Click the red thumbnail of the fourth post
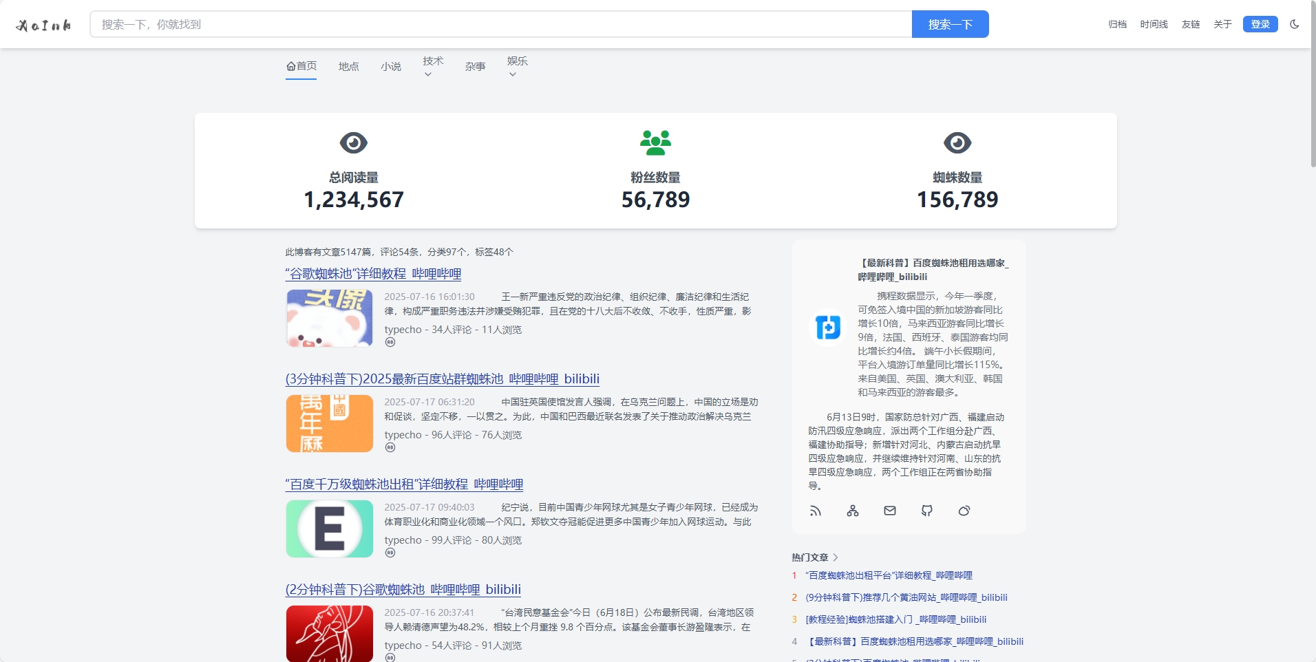This screenshot has width=1316, height=662. pyautogui.click(x=330, y=634)
